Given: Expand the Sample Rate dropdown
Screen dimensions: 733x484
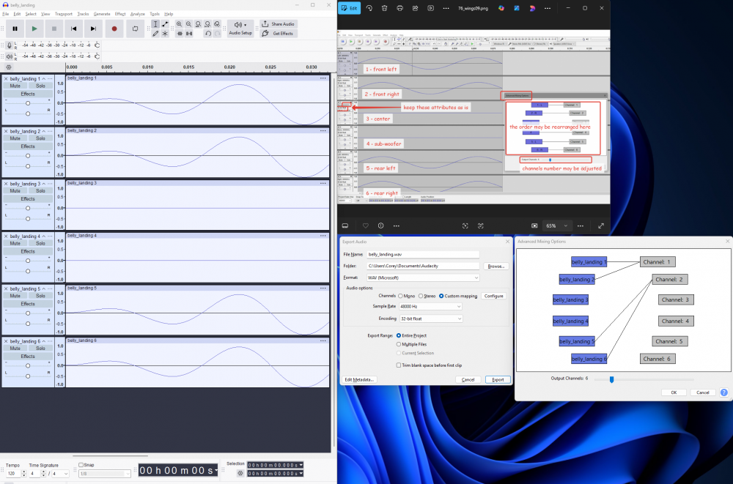Looking at the screenshot, I should [430, 308].
